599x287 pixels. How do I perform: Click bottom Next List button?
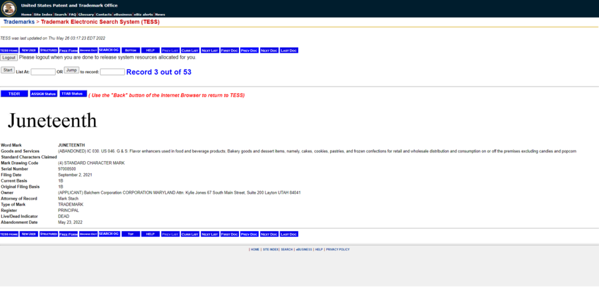point(210,234)
